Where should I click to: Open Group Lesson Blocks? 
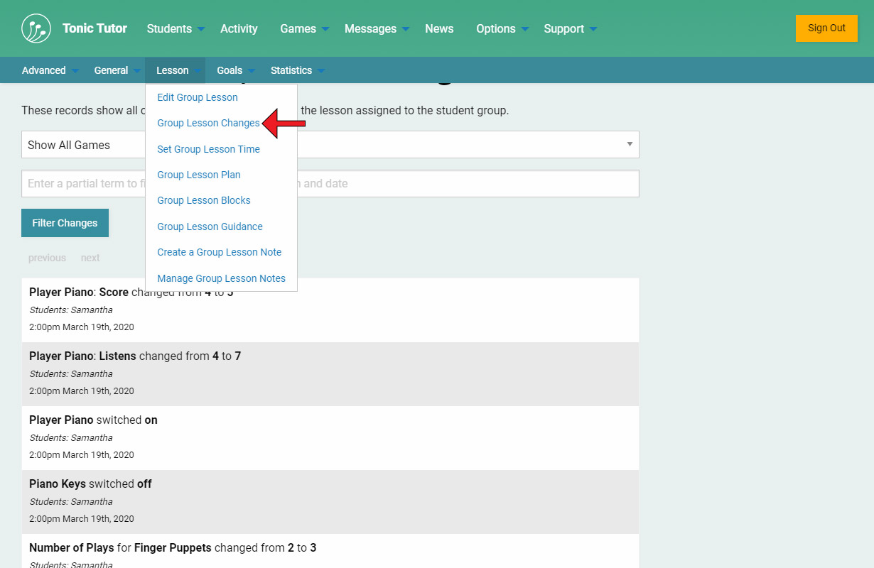click(x=204, y=200)
